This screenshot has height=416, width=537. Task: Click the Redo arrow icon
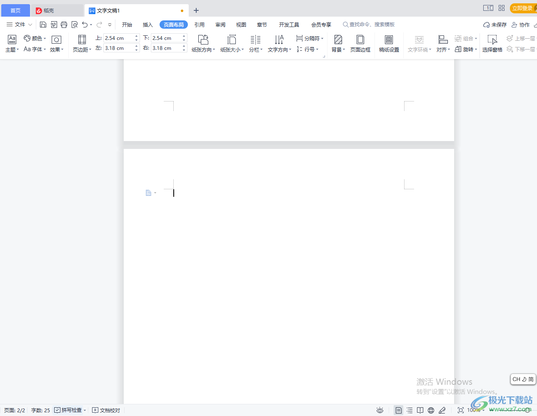pos(99,25)
